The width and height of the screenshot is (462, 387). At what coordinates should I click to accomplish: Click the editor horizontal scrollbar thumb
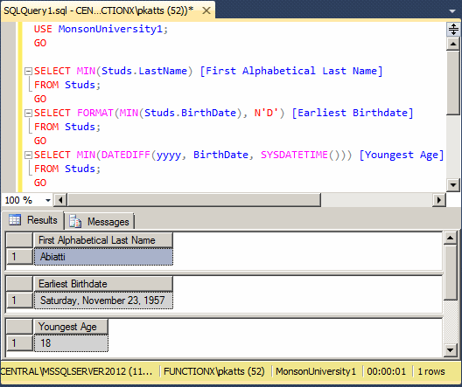coord(194,200)
